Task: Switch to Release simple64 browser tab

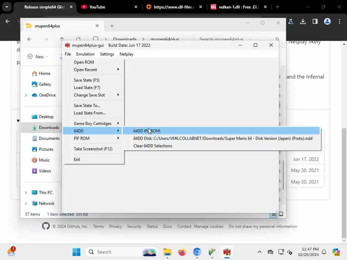Action: 45,7
